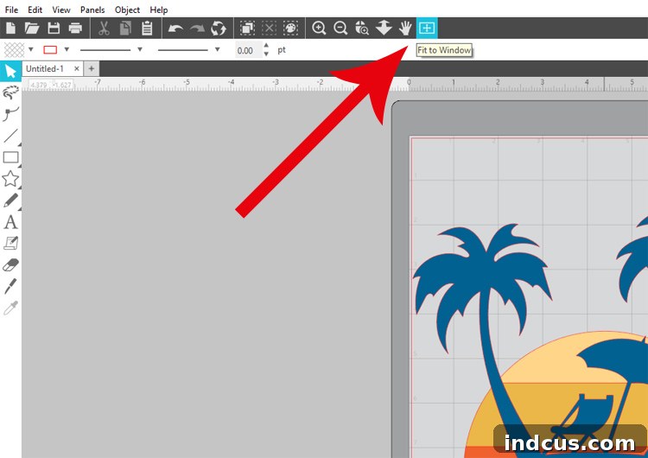
Task: Select the Sketch note tool
Action: pyautogui.click(x=10, y=243)
